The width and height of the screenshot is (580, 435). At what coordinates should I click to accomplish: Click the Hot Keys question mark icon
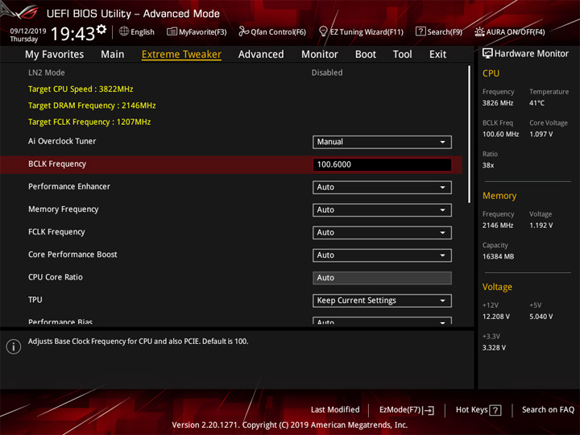pos(495,410)
